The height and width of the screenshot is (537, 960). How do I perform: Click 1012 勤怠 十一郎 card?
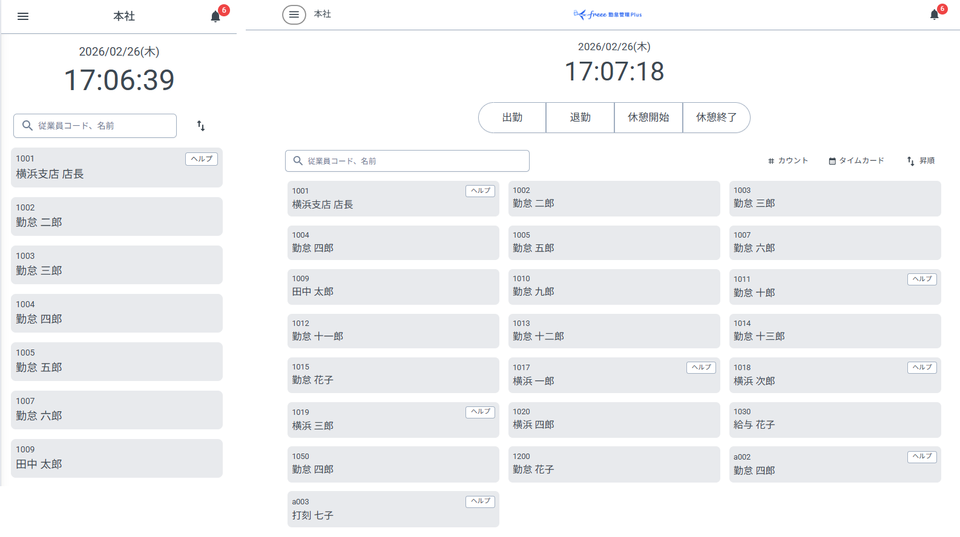point(393,331)
